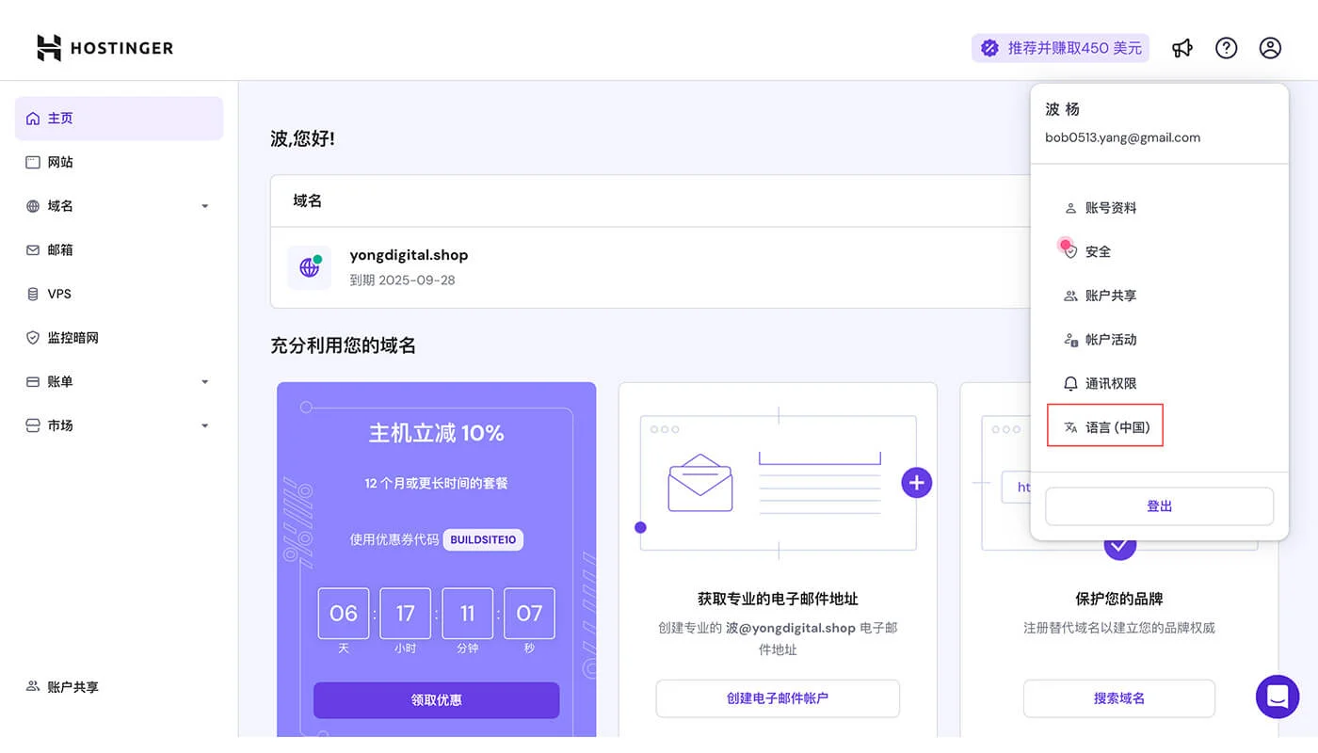Select 网站 from the sidebar

(61, 162)
